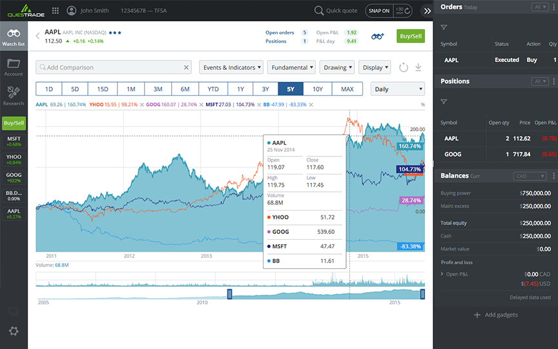The width and height of the screenshot is (558, 349).
Task: Click the screens icon above settings gear
Action: coord(14,312)
